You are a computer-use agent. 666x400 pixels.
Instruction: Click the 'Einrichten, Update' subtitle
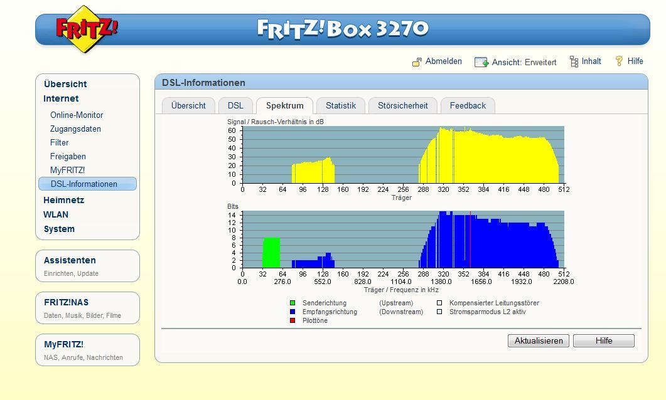(x=71, y=273)
